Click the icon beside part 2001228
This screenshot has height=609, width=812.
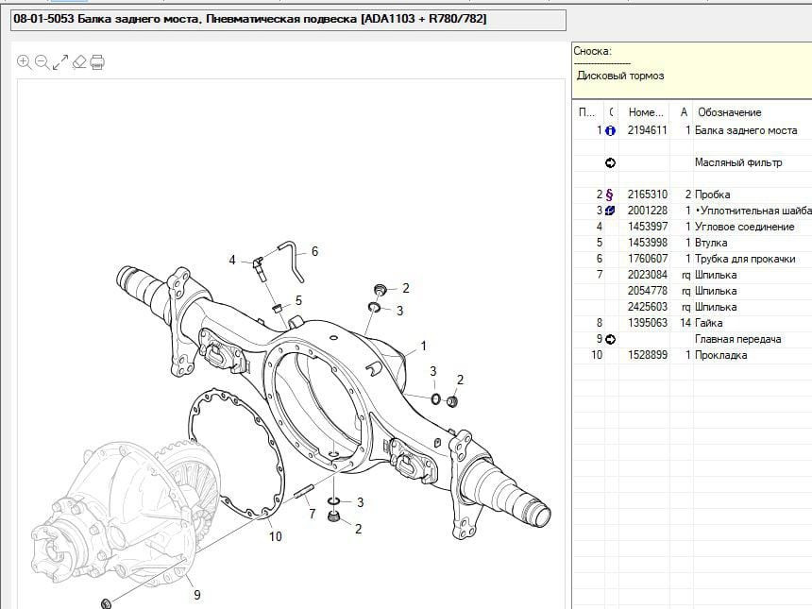click(610, 211)
